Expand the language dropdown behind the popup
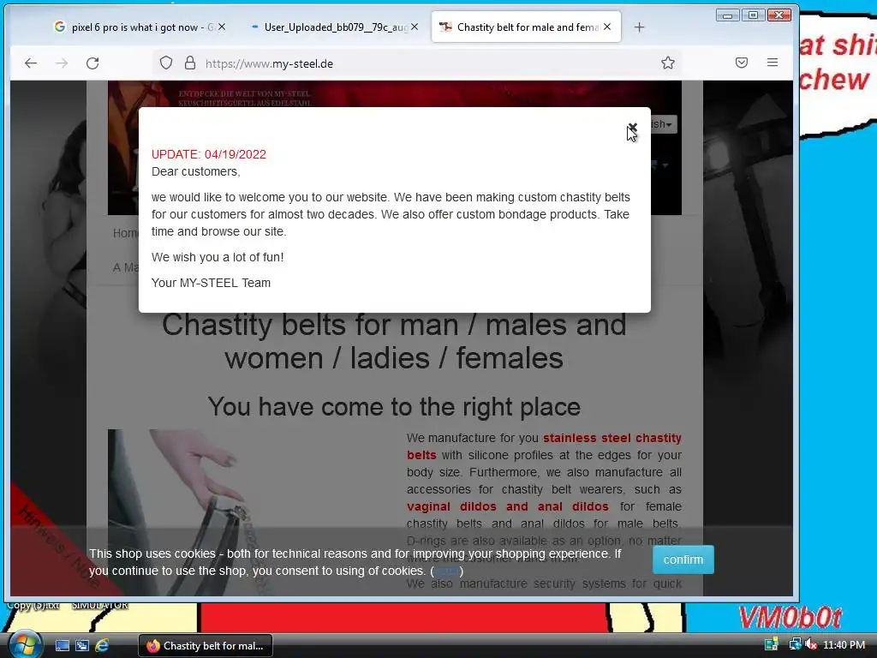Image resolution: width=877 pixels, height=658 pixels. click(664, 124)
